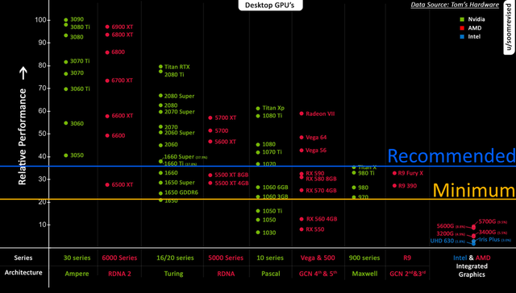Select the 30 series column label
516x293 pixels.
pos(77,258)
